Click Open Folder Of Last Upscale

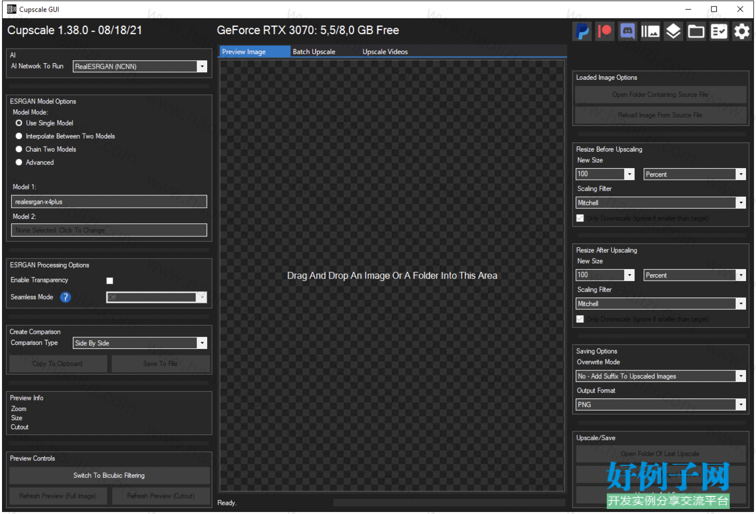(660, 454)
